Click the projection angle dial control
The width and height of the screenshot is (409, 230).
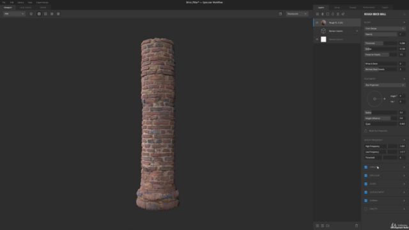tap(374, 99)
